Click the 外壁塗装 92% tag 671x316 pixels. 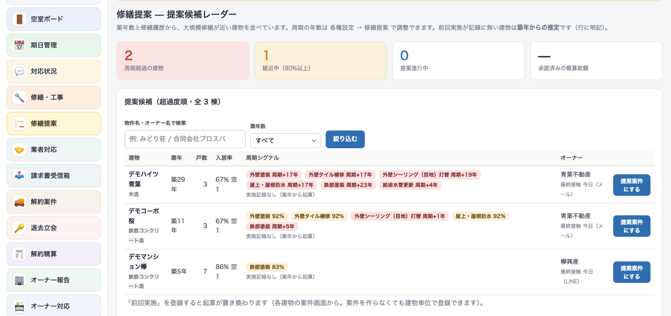tap(267, 216)
